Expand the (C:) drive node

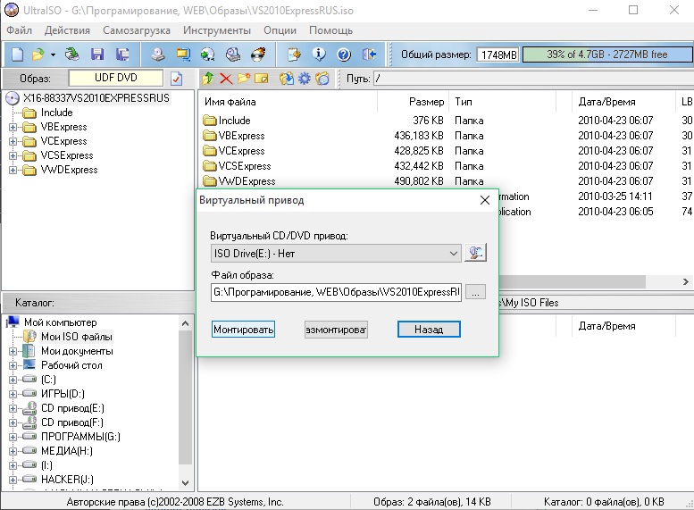pyautogui.click(x=13, y=380)
